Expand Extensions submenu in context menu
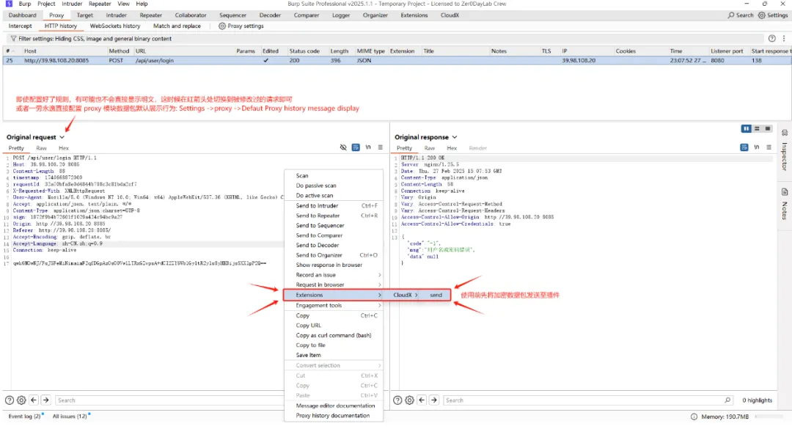The height and width of the screenshot is (429, 792). click(x=333, y=295)
